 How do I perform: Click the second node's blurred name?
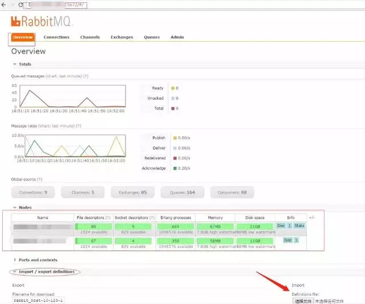click(39, 241)
